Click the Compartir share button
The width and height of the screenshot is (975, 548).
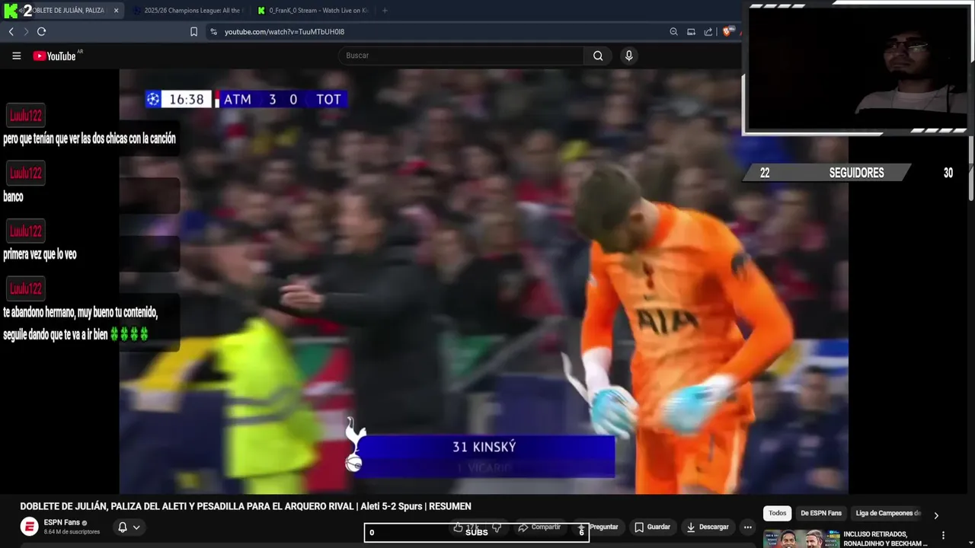pos(539,527)
